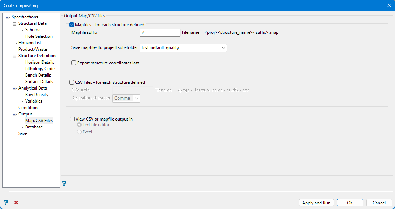The height and width of the screenshot is (209, 395).
Task: Click the help icon beside the red X
Action: [x=6, y=203]
